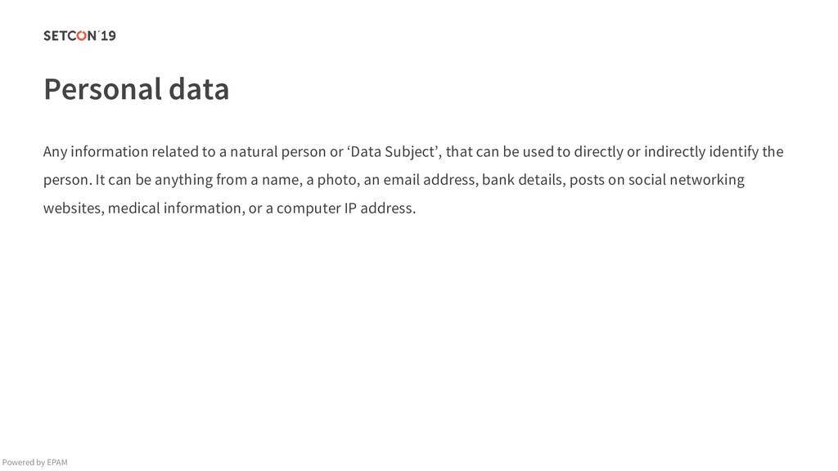Click the word 'EPAM' in the footer

pos(57,463)
